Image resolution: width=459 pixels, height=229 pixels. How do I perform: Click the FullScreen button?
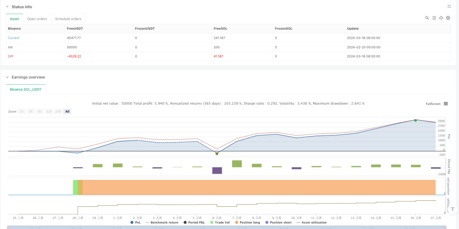pos(433,104)
